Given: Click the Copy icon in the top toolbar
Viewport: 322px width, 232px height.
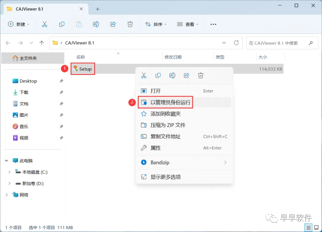Looking at the screenshot, I should [x=62, y=24].
